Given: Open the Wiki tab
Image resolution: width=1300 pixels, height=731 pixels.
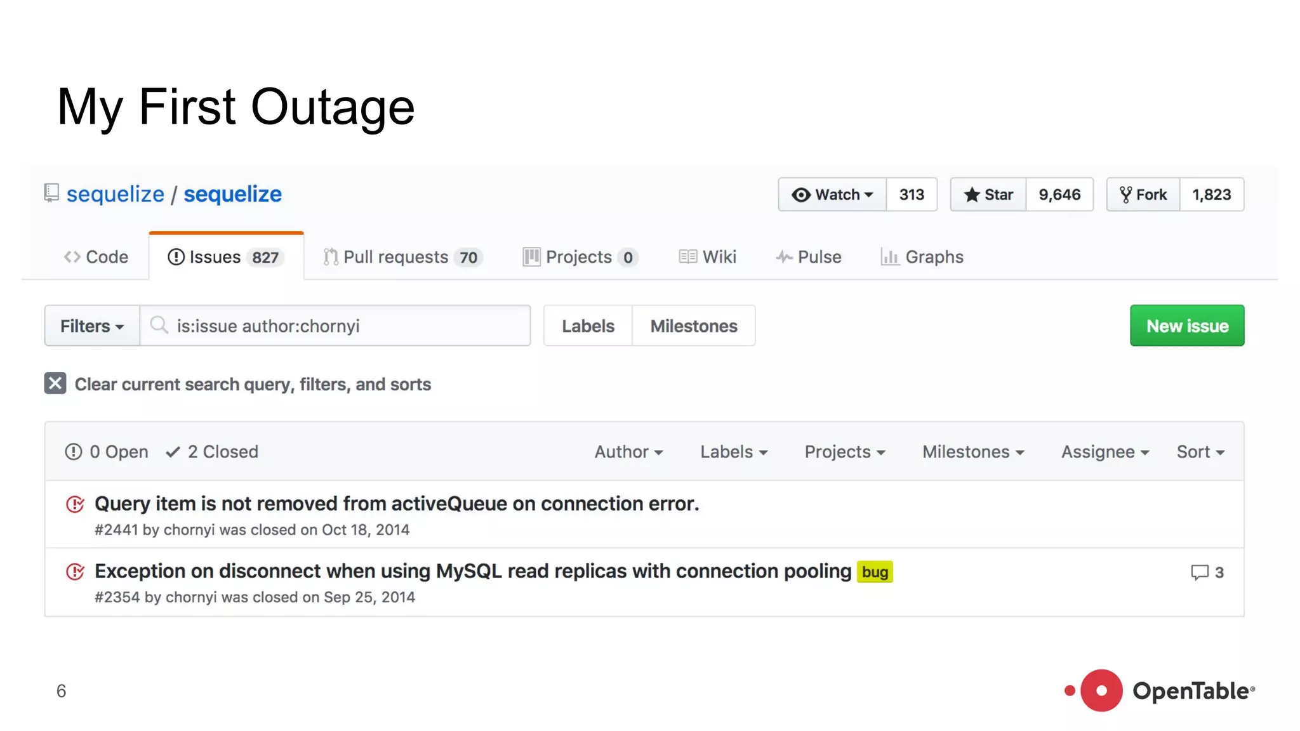Looking at the screenshot, I should point(708,257).
